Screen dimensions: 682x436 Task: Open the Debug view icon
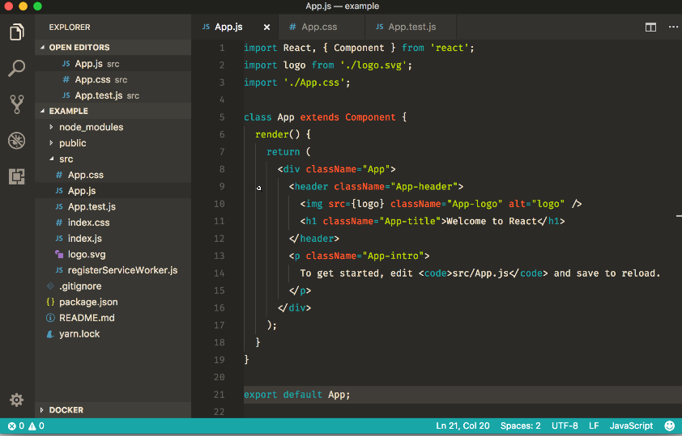[x=16, y=140]
